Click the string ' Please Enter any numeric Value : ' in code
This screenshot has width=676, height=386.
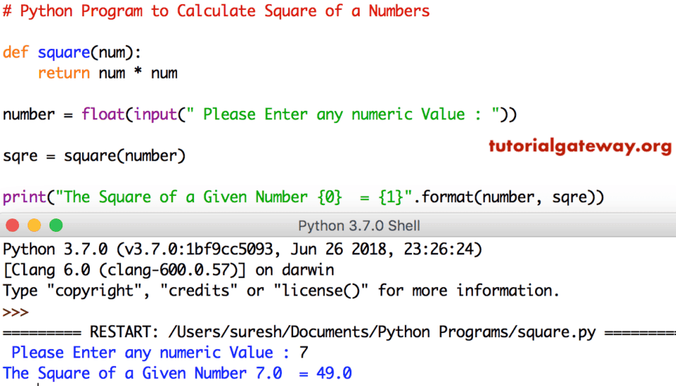(x=343, y=115)
